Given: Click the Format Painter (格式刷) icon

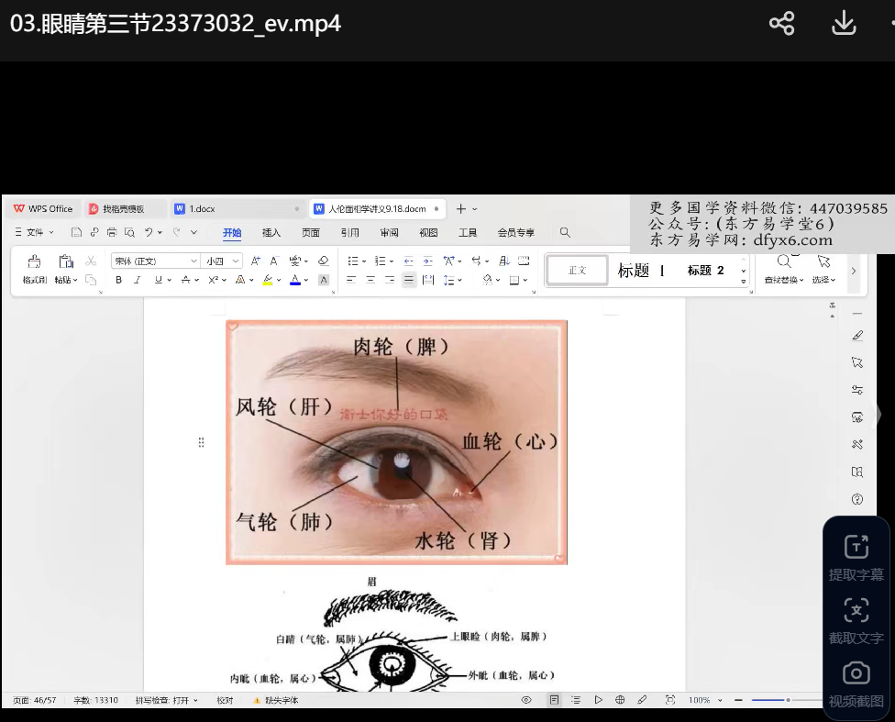Looking at the screenshot, I should (x=34, y=261).
